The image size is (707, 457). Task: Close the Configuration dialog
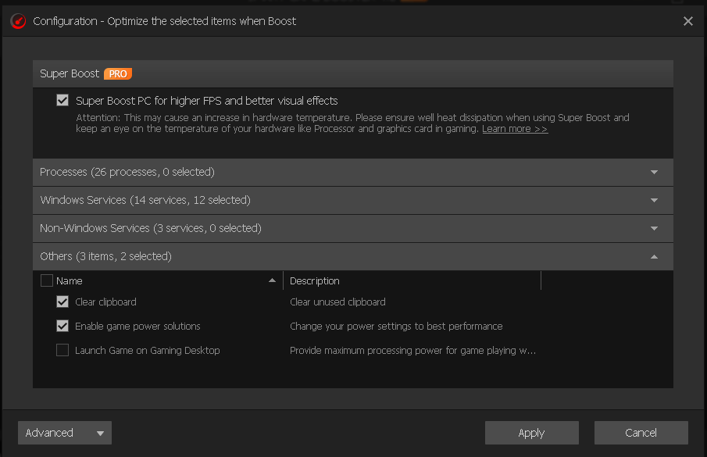click(687, 21)
